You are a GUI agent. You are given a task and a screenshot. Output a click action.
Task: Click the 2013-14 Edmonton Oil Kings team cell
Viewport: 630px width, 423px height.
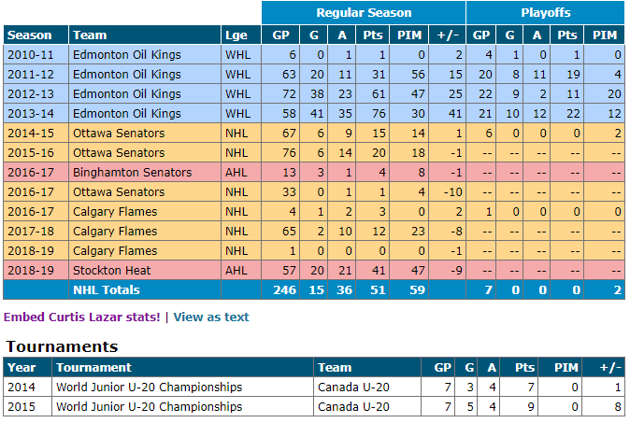point(145,114)
